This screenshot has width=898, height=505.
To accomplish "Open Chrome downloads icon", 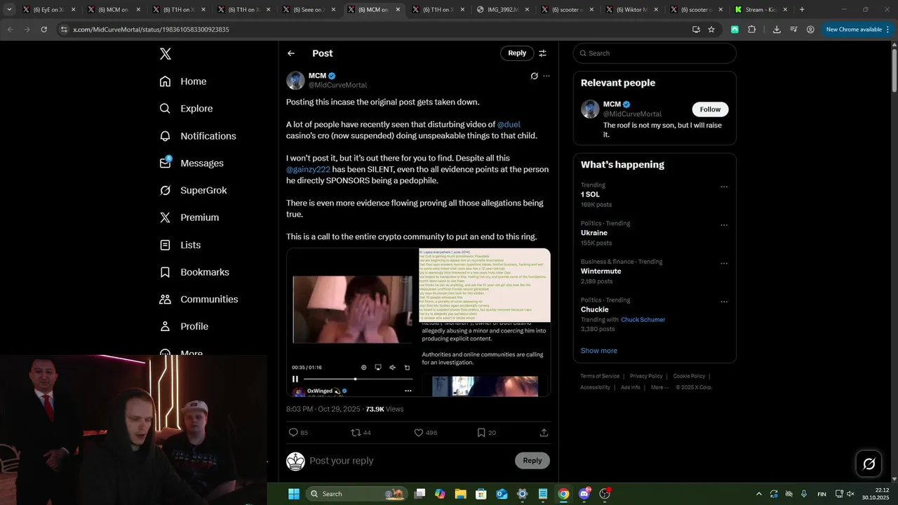I will [777, 29].
